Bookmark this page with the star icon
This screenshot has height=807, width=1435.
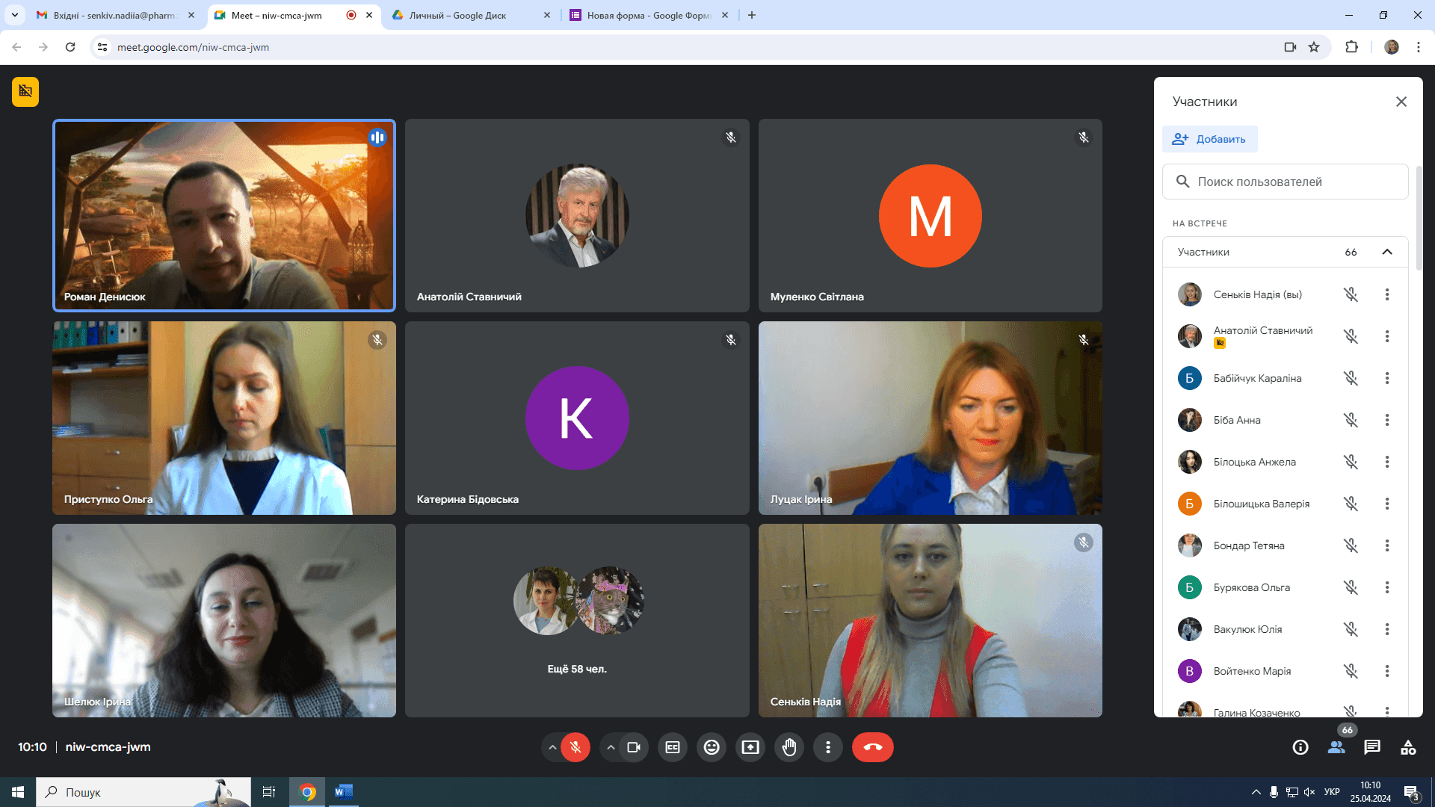(1314, 47)
